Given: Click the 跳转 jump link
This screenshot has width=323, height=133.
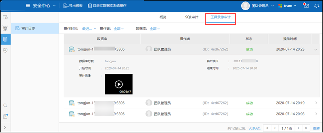Looking at the screenshot, I should [316, 128].
